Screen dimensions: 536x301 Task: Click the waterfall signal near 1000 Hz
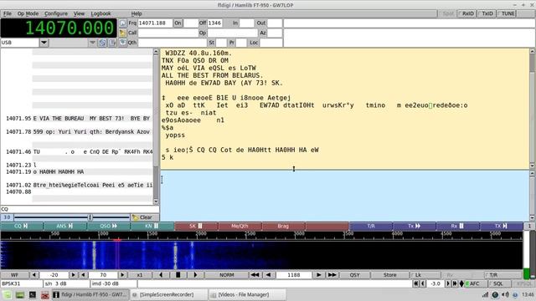(94, 255)
